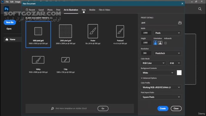Select the 720p preset icon

65,60
